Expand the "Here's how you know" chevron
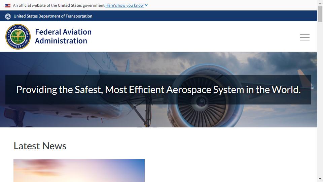Screen dimensions: 323x182 [146, 5]
